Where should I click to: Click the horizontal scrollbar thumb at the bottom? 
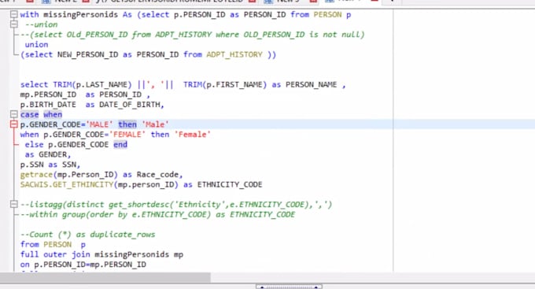[105, 277]
